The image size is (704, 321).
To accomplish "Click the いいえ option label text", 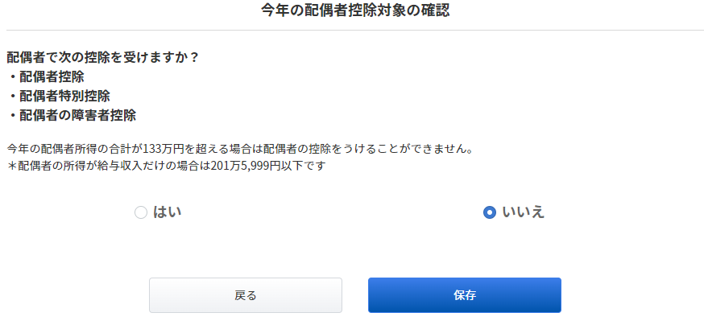I will (x=524, y=212).
